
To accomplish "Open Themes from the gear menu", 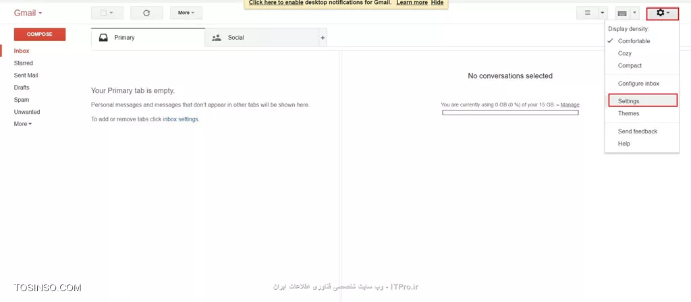I will click(628, 113).
